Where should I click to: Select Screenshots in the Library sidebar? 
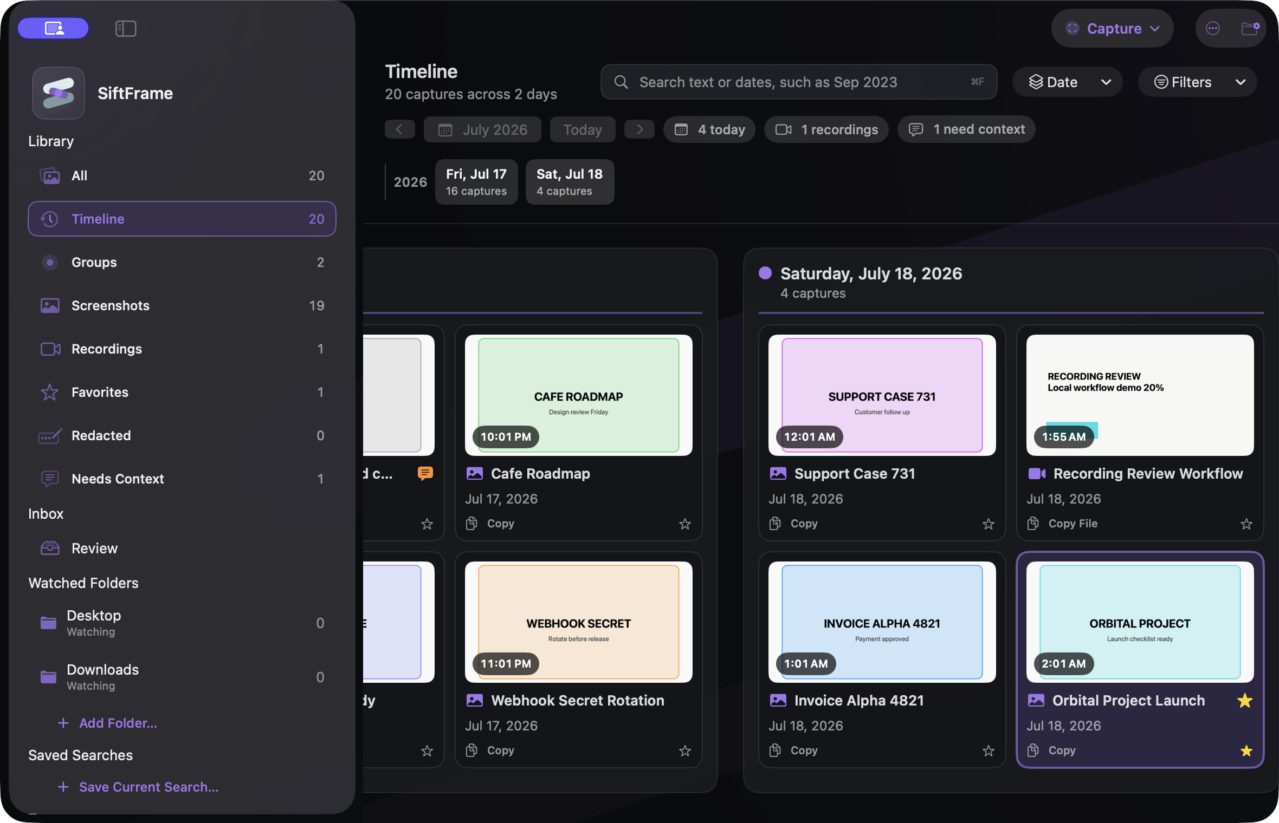point(182,305)
